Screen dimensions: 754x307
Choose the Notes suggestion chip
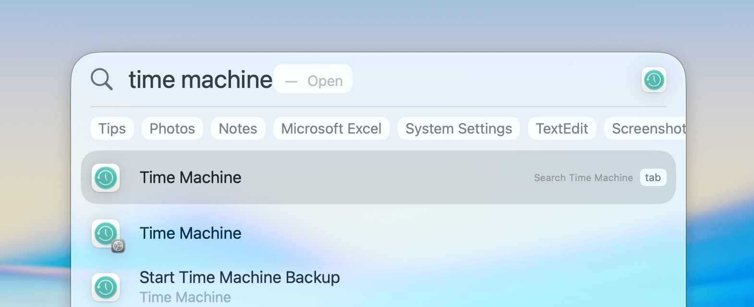(238, 128)
